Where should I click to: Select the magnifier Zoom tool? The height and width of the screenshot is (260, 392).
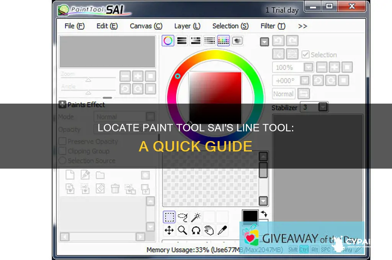coord(183,230)
